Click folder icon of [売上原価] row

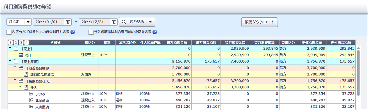(x=16, y=61)
